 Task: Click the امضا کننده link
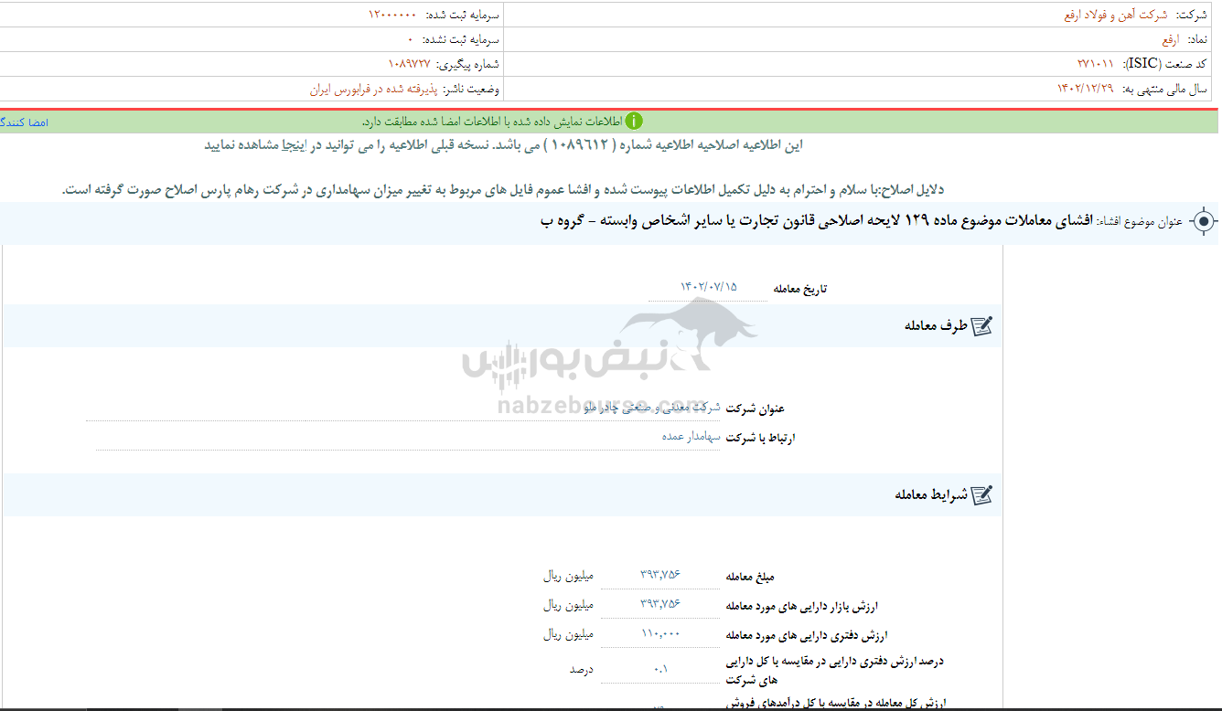click(x=23, y=122)
